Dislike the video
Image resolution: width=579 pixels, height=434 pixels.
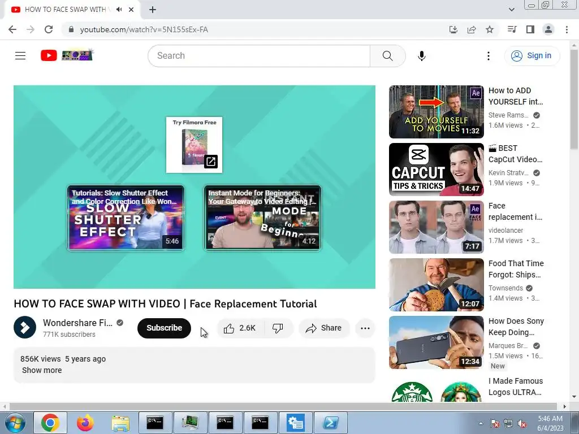click(278, 328)
